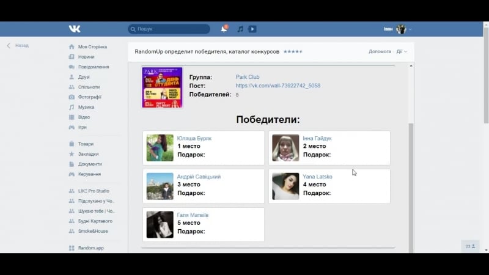Screen dimensions: 489x275
Task: Click the app star rating
Action: (292, 51)
